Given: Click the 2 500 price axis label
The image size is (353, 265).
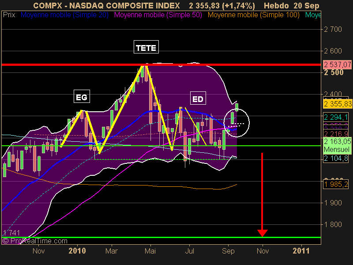Looking at the screenshot, I should coord(334,72).
